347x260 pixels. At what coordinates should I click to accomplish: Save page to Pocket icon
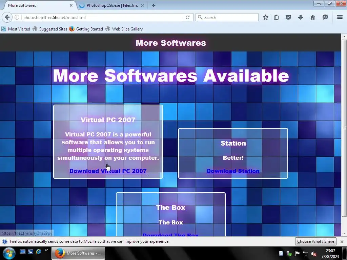point(288,17)
